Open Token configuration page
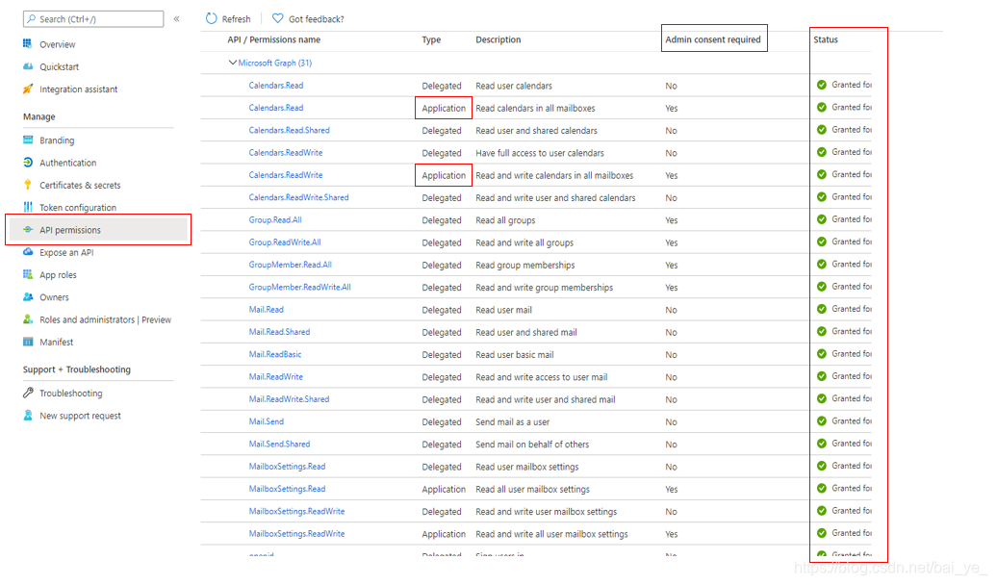 pos(78,207)
